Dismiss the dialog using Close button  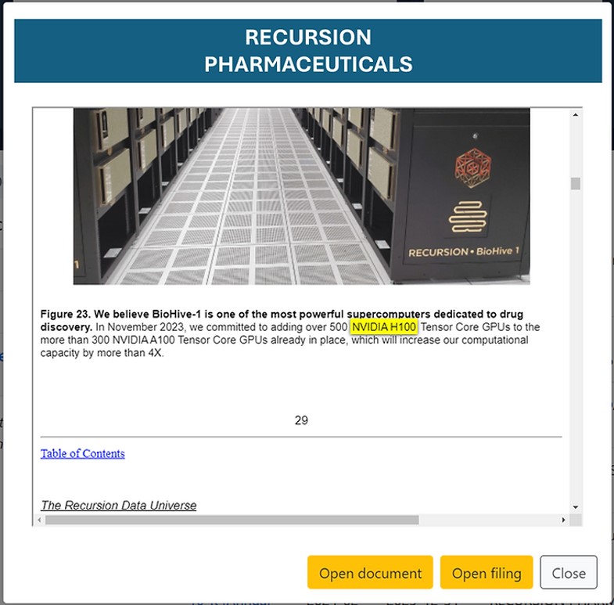coord(569,572)
